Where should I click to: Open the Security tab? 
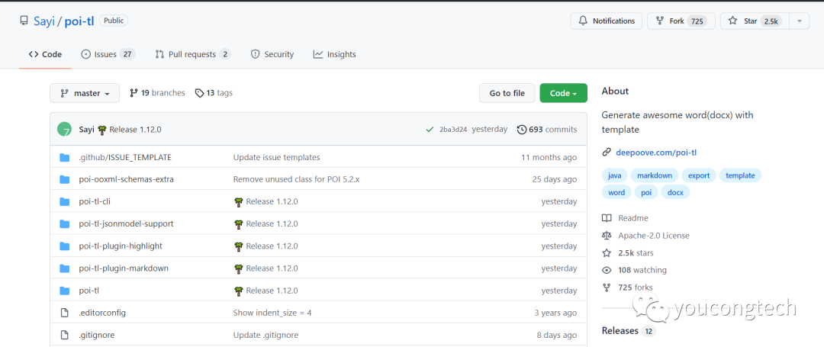pyautogui.click(x=272, y=54)
